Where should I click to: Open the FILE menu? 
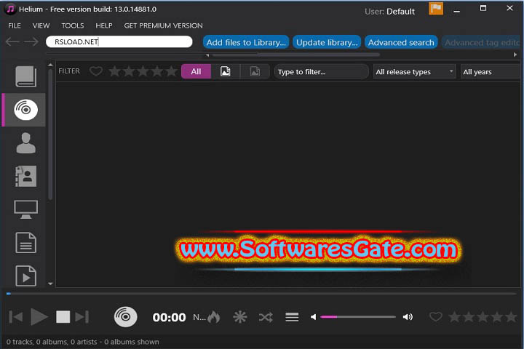click(15, 25)
